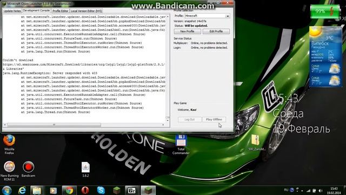Click Login "Online, no problems detected" status

pos(209,48)
